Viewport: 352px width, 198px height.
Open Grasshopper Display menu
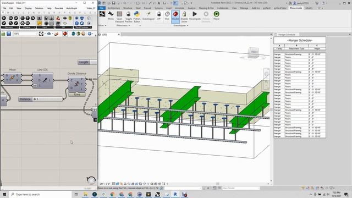point(28,8)
